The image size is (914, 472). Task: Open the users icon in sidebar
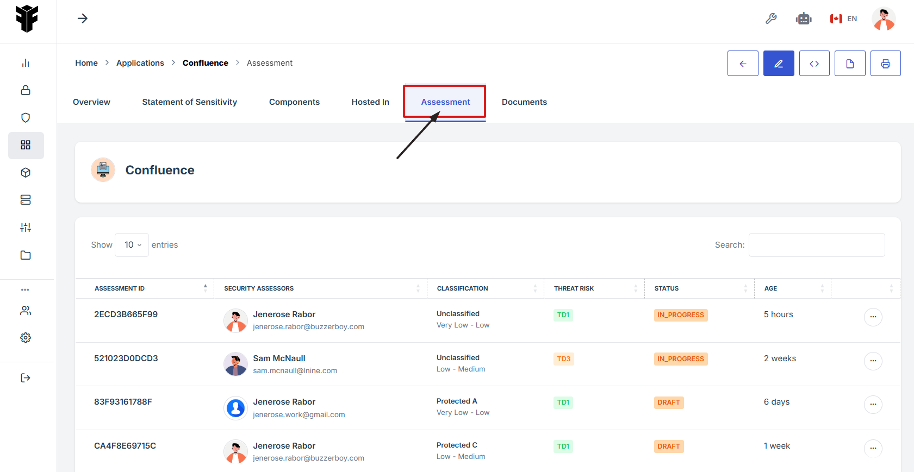point(26,311)
